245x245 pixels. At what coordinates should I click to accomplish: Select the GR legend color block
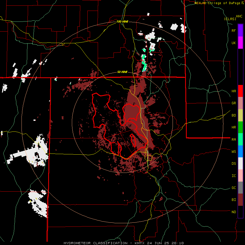coord(240,103)
